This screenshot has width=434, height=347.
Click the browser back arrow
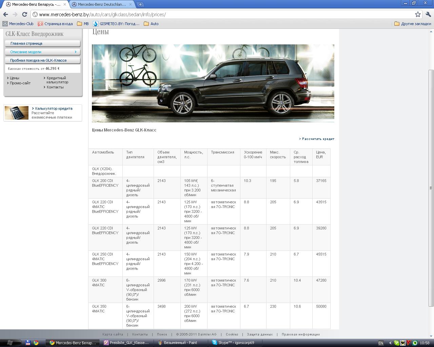point(5,14)
